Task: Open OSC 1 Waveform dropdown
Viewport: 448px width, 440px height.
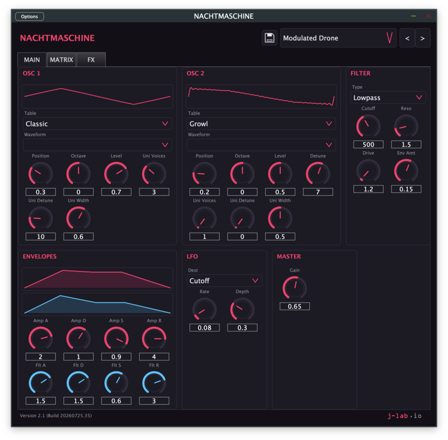Action: [x=97, y=145]
